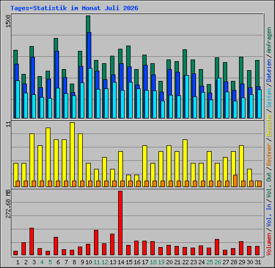Click the title 'Tages-Statistik im Monat Juli 2026'
The height and width of the screenshot is (268, 275).
pyautogui.click(x=74, y=8)
